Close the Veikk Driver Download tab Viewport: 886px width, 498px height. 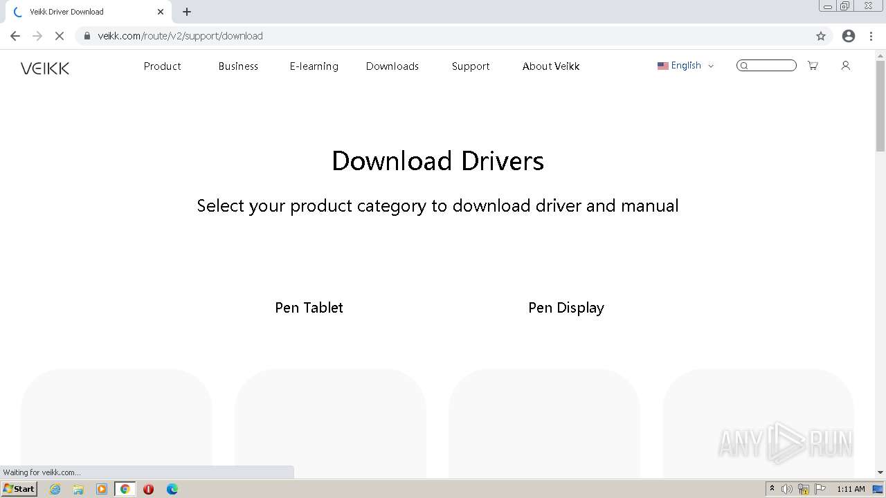pyautogui.click(x=161, y=12)
